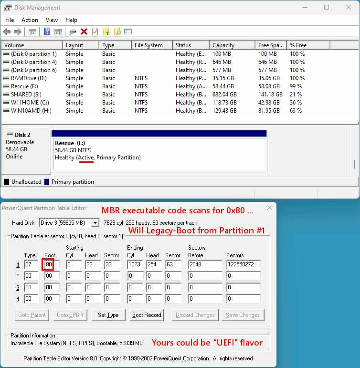
Task: Open the File menu
Action: (10, 20)
